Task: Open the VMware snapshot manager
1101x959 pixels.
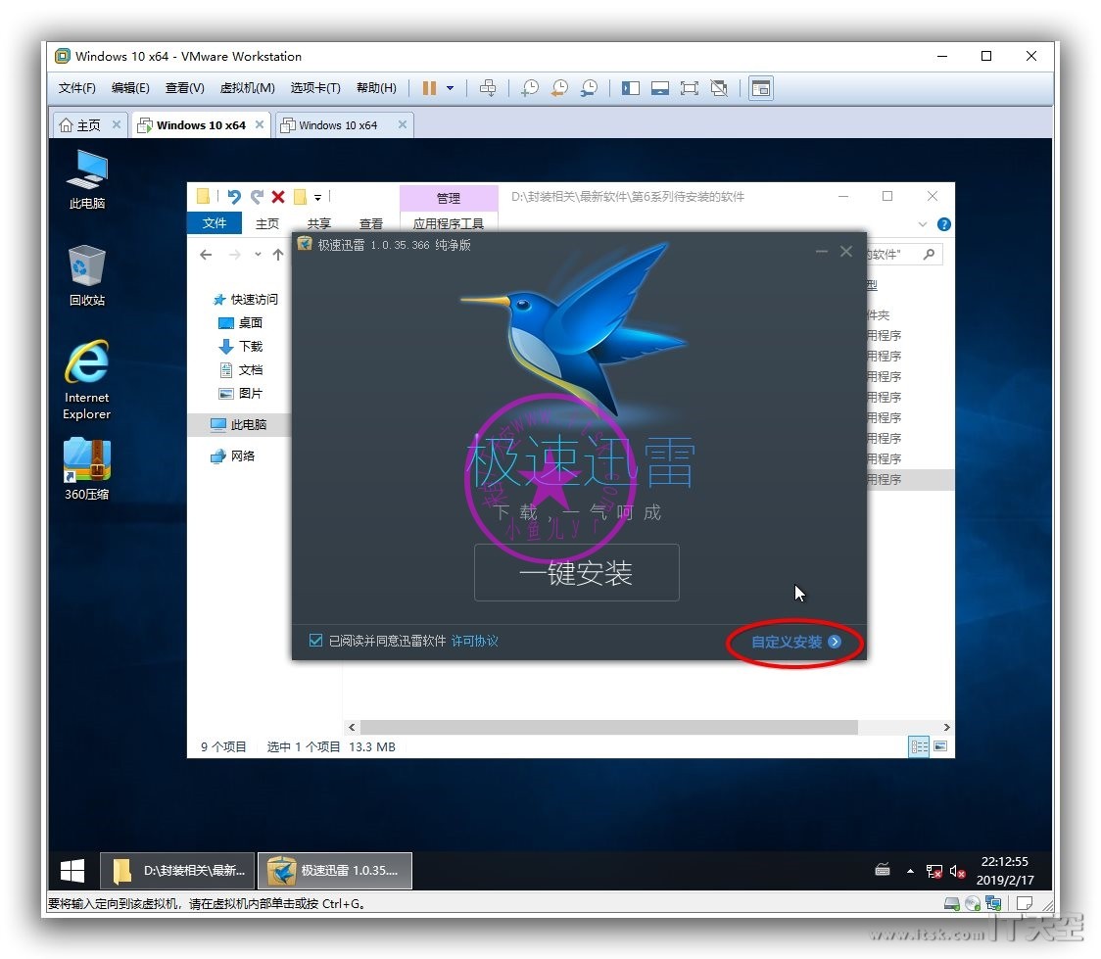Action: (x=589, y=88)
